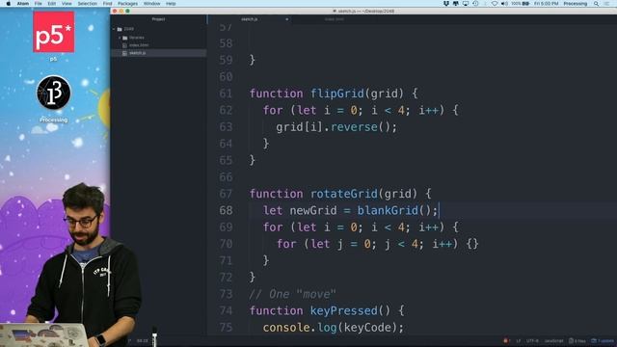Viewport: 617px width, 347px height.
Task: Open the File menu
Action: click(x=39, y=4)
